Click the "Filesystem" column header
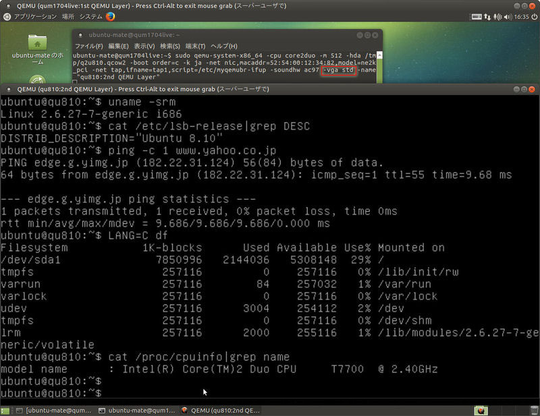Viewport: 540px width, 416px height. (x=34, y=247)
